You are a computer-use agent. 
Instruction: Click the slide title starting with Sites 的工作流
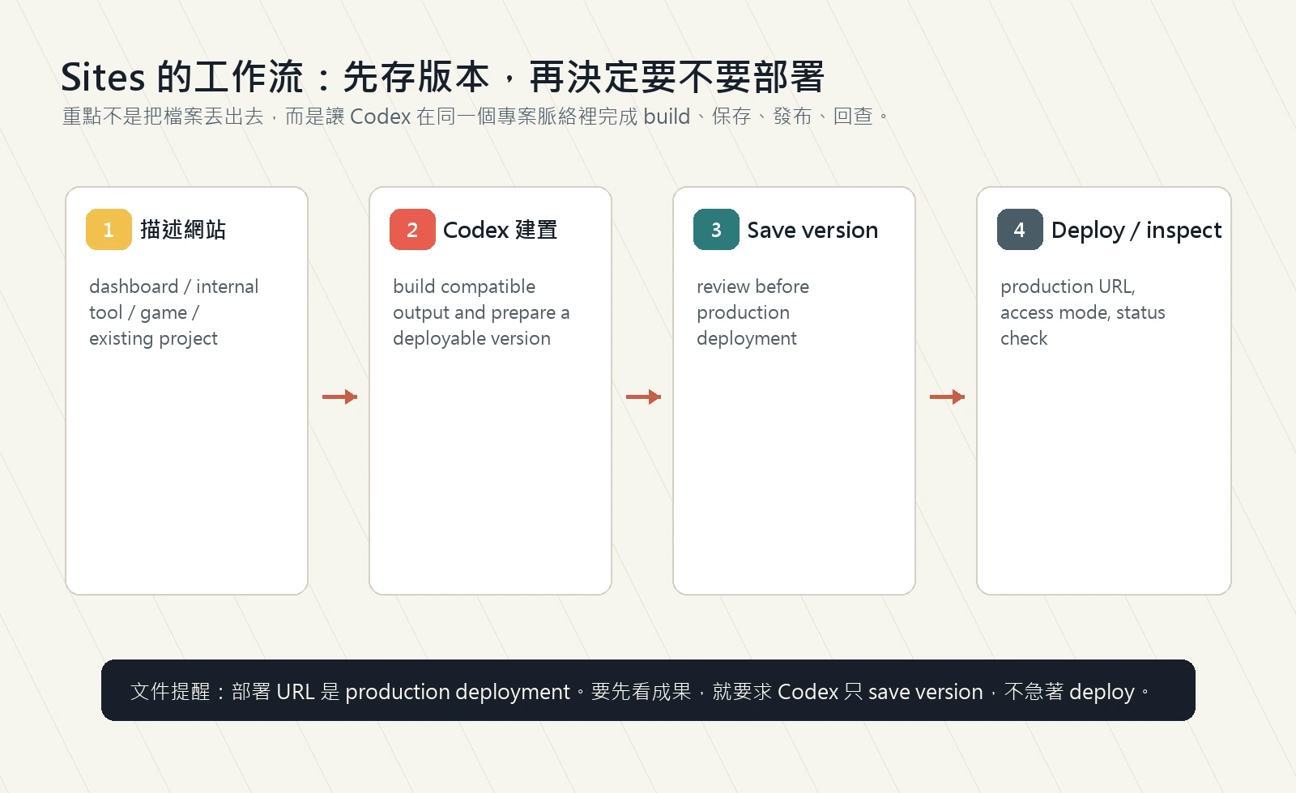(x=442, y=78)
